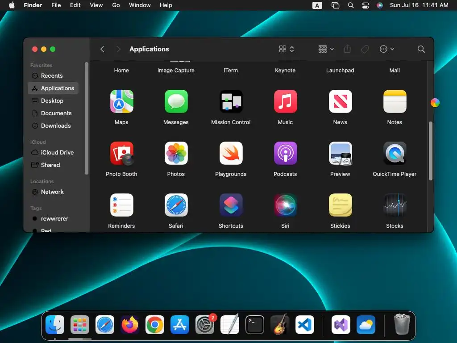Open the Music app icon
The height and width of the screenshot is (343, 457).
[x=285, y=101]
